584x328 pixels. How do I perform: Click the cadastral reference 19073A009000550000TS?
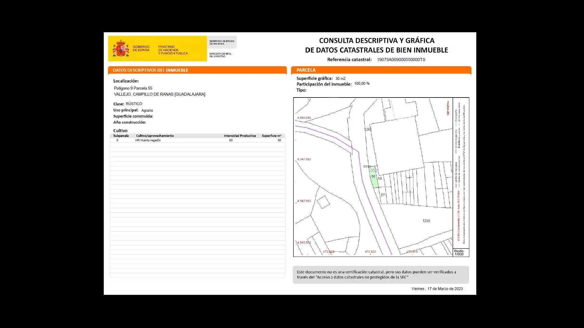click(401, 60)
